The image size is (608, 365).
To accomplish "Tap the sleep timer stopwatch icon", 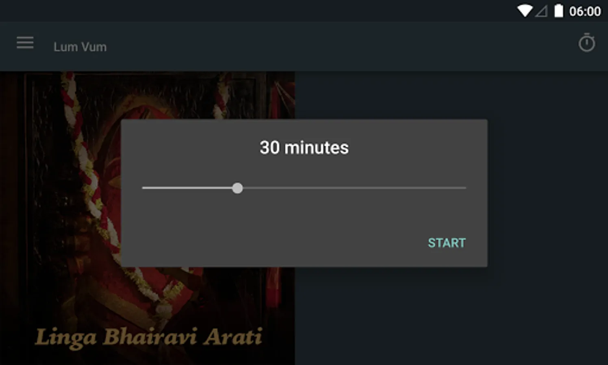I will click(x=586, y=43).
